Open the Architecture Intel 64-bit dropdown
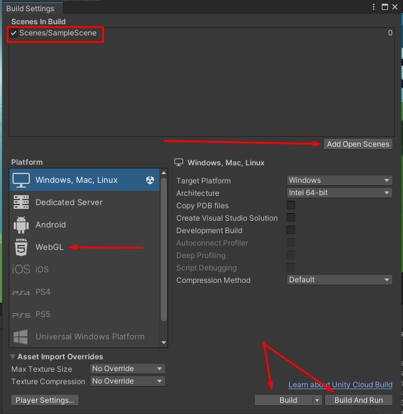403x414 pixels. click(x=339, y=193)
